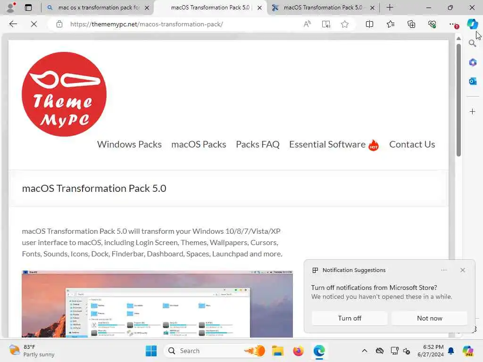This screenshot has width=483, height=362.
Task: Open the macOS desktop preview screenshot
Action: pyautogui.click(x=157, y=304)
